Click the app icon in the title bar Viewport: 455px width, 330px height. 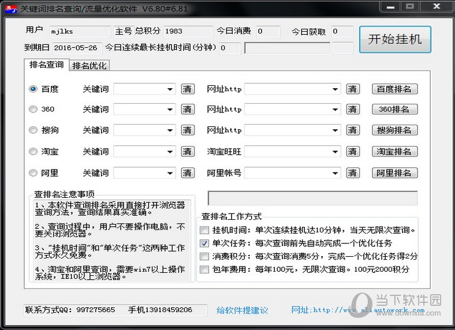tap(11, 9)
